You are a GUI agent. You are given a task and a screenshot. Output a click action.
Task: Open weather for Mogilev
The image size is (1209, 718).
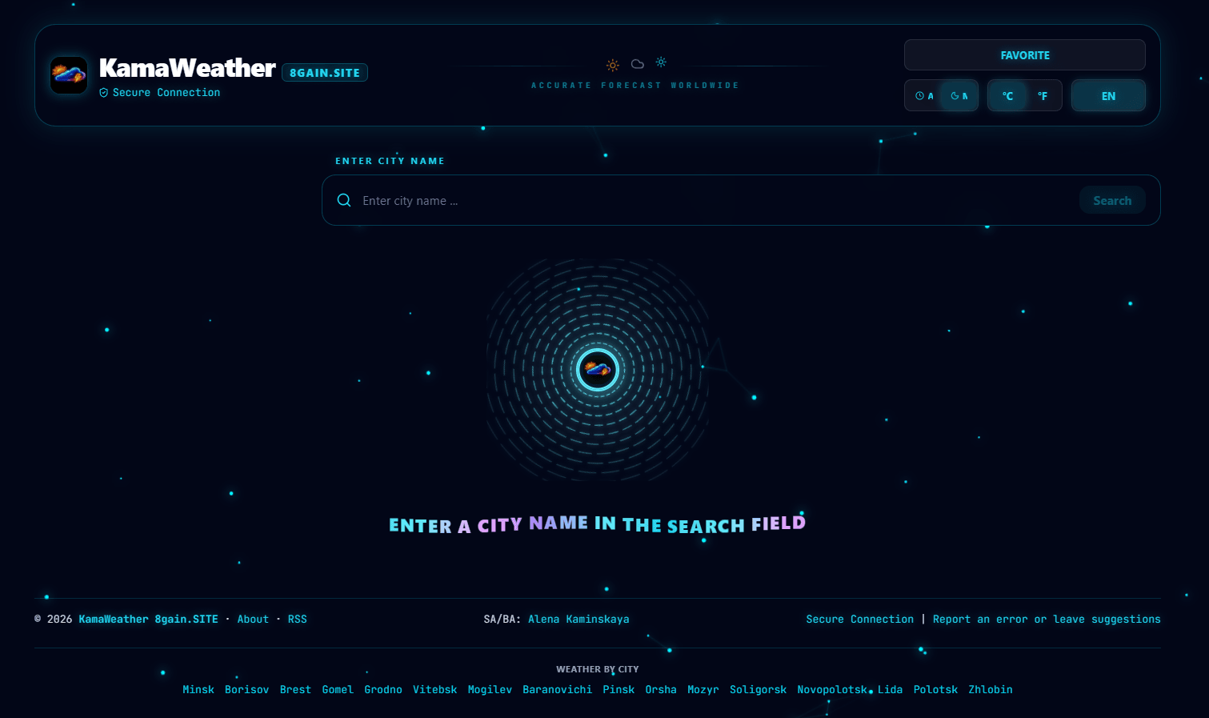coord(490,690)
